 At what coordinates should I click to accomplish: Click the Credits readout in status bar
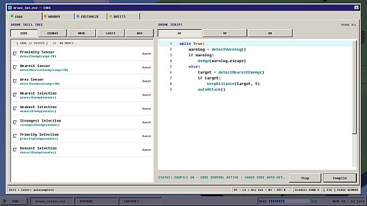[x=307, y=190]
